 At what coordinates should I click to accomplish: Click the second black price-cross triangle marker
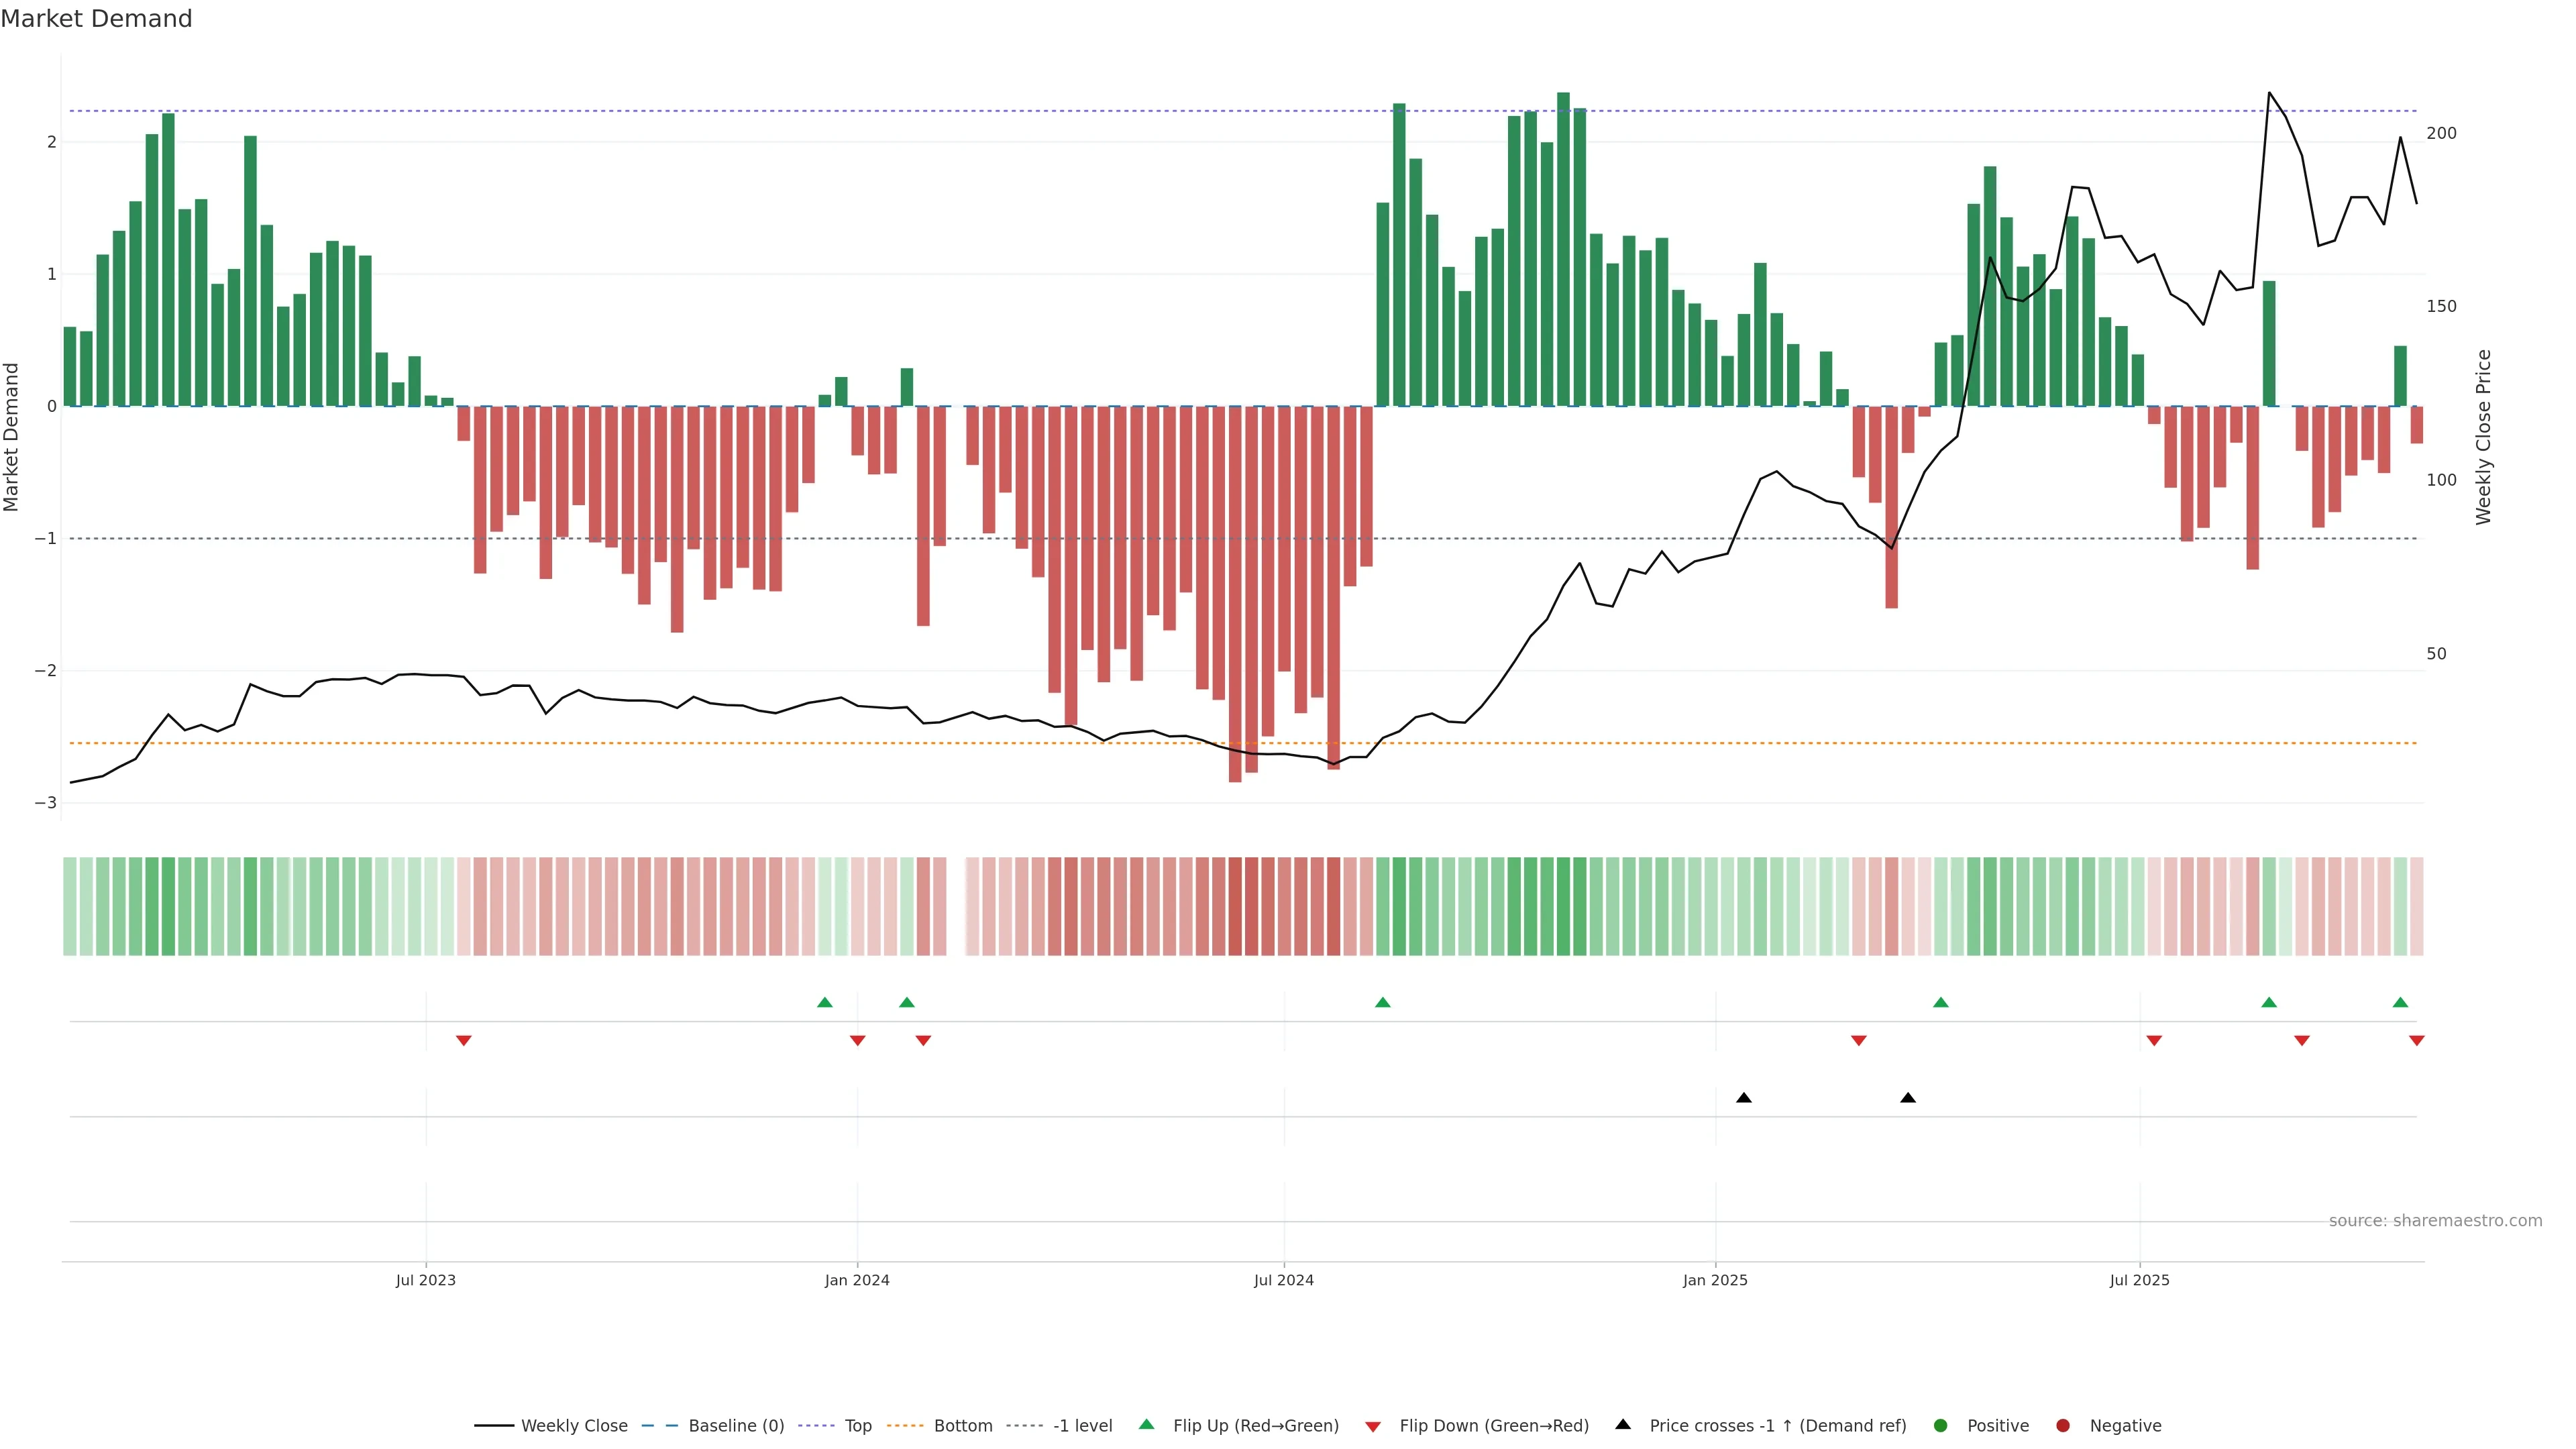click(1908, 1097)
